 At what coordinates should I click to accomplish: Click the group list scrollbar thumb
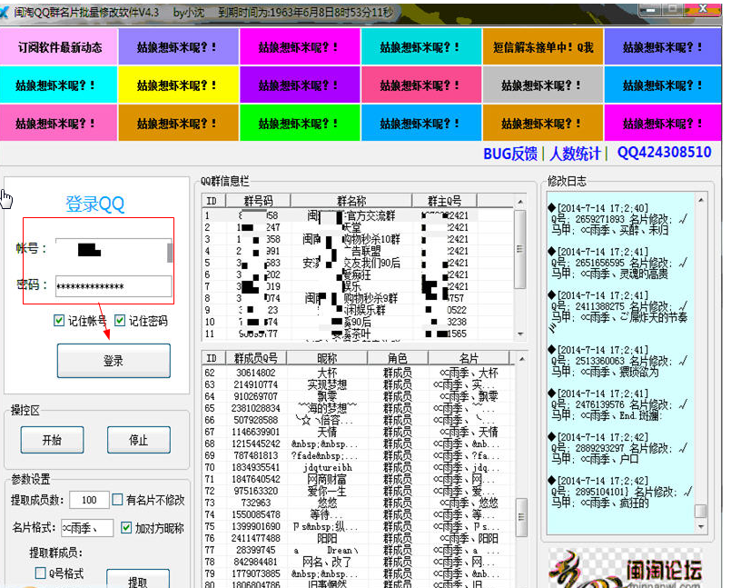coord(520,249)
